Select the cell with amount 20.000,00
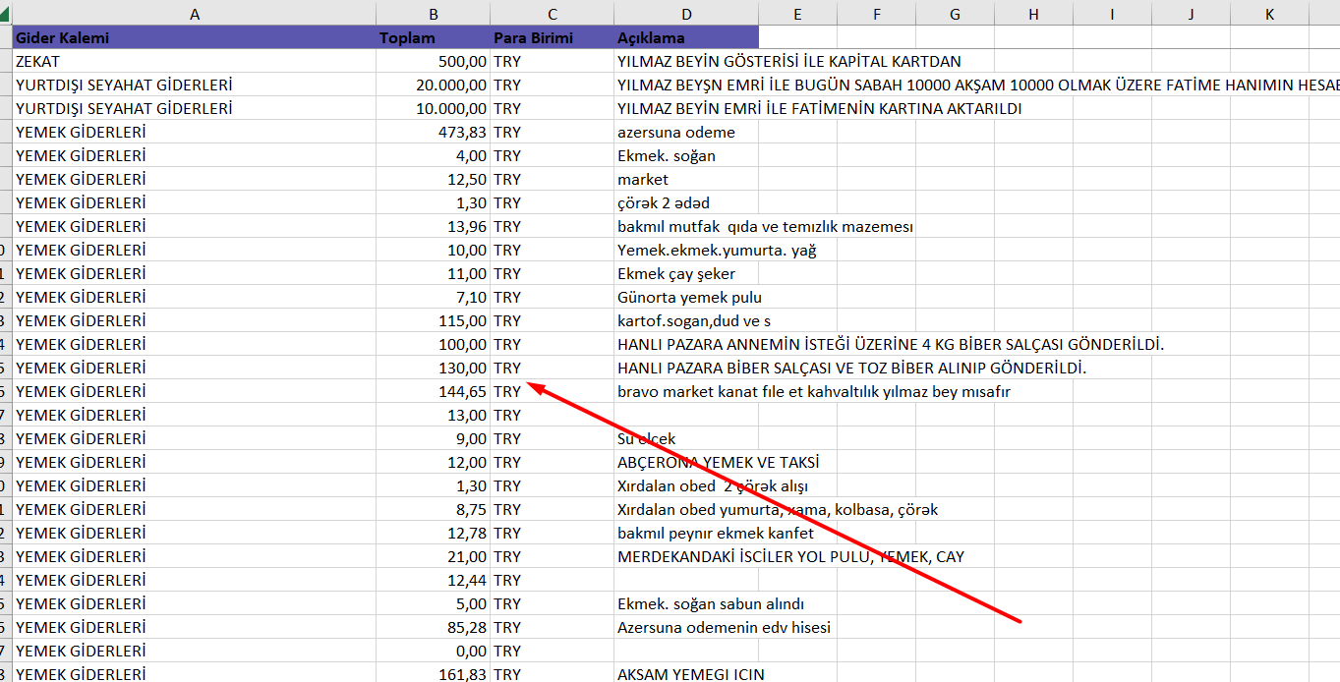Image resolution: width=1340 pixels, height=682 pixels. click(x=433, y=85)
